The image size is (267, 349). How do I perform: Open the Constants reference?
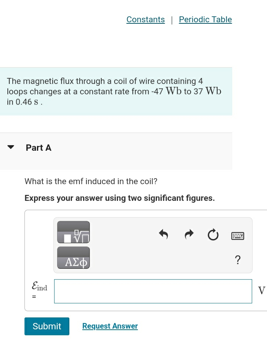145,19
